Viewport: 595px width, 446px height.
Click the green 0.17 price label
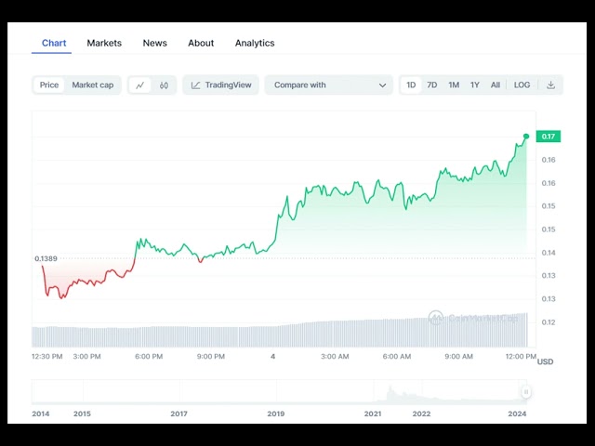click(548, 137)
